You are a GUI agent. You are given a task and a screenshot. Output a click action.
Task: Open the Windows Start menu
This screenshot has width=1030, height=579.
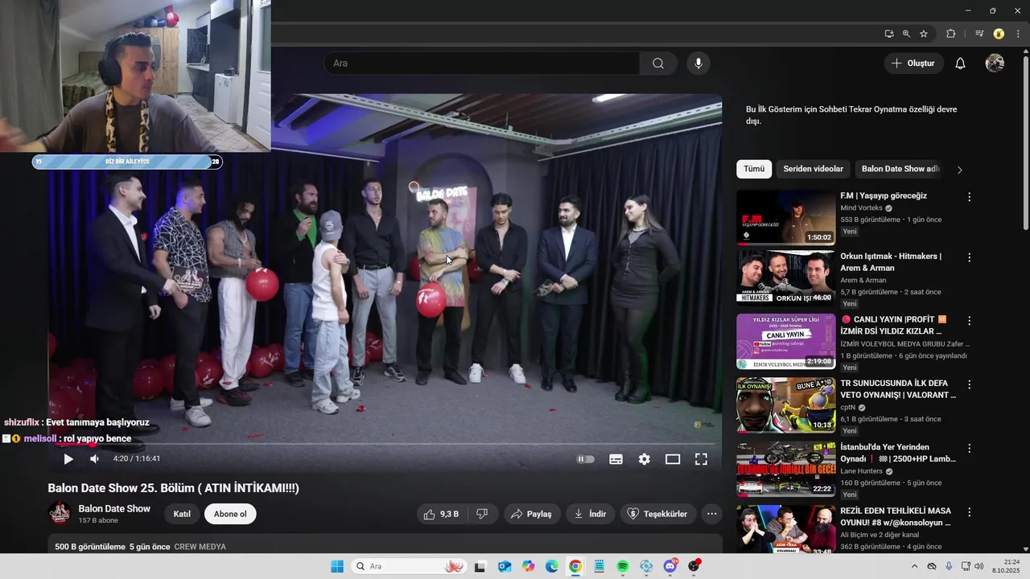[337, 566]
